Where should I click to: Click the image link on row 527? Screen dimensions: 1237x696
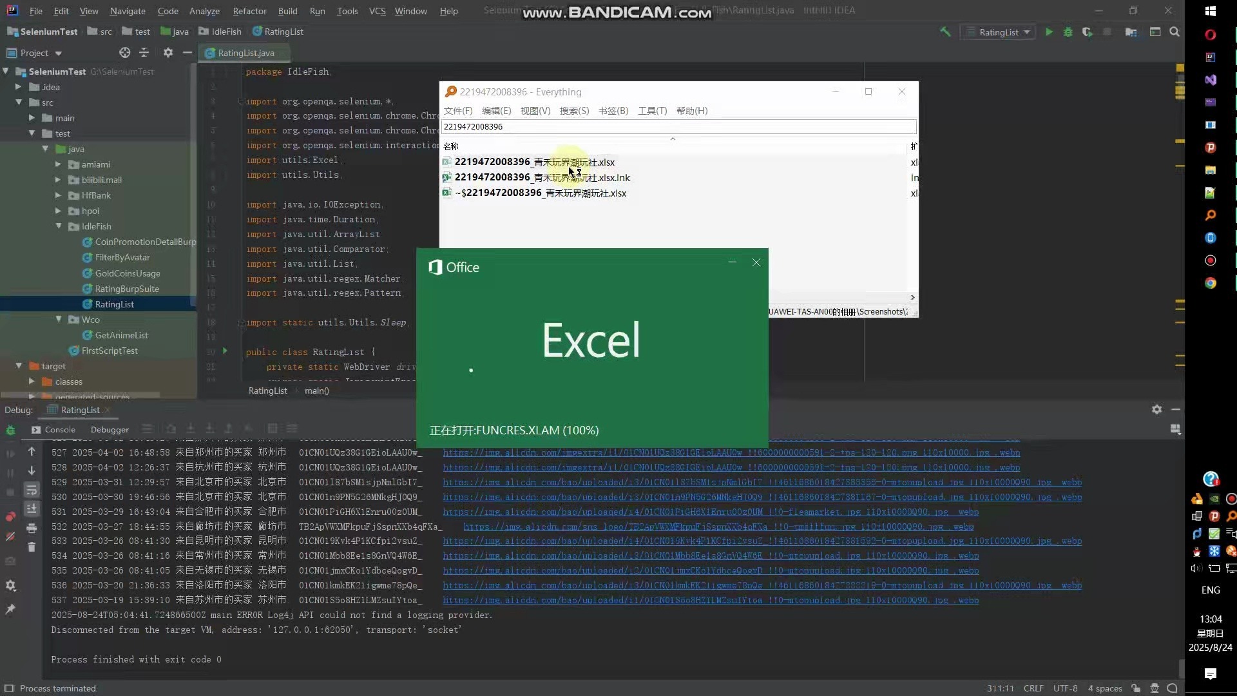[x=731, y=452]
